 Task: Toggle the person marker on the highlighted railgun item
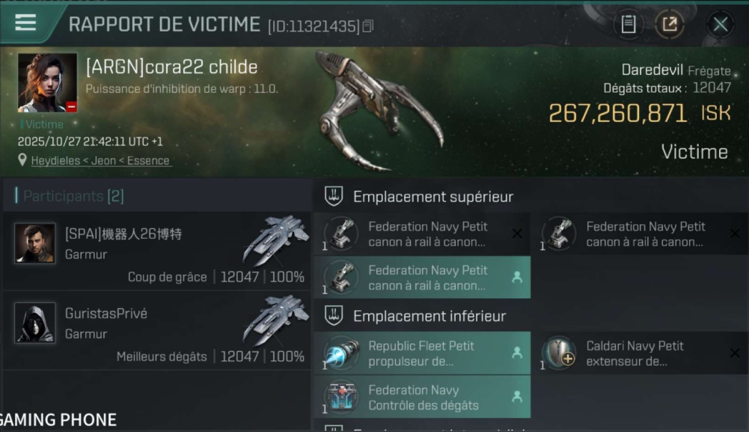pyautogui.click(x=517, y=277)
